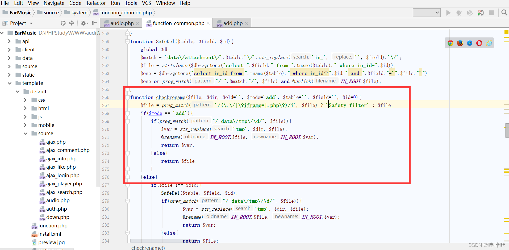
Task: Click the Run with Coverage icon
Action: 470,13
